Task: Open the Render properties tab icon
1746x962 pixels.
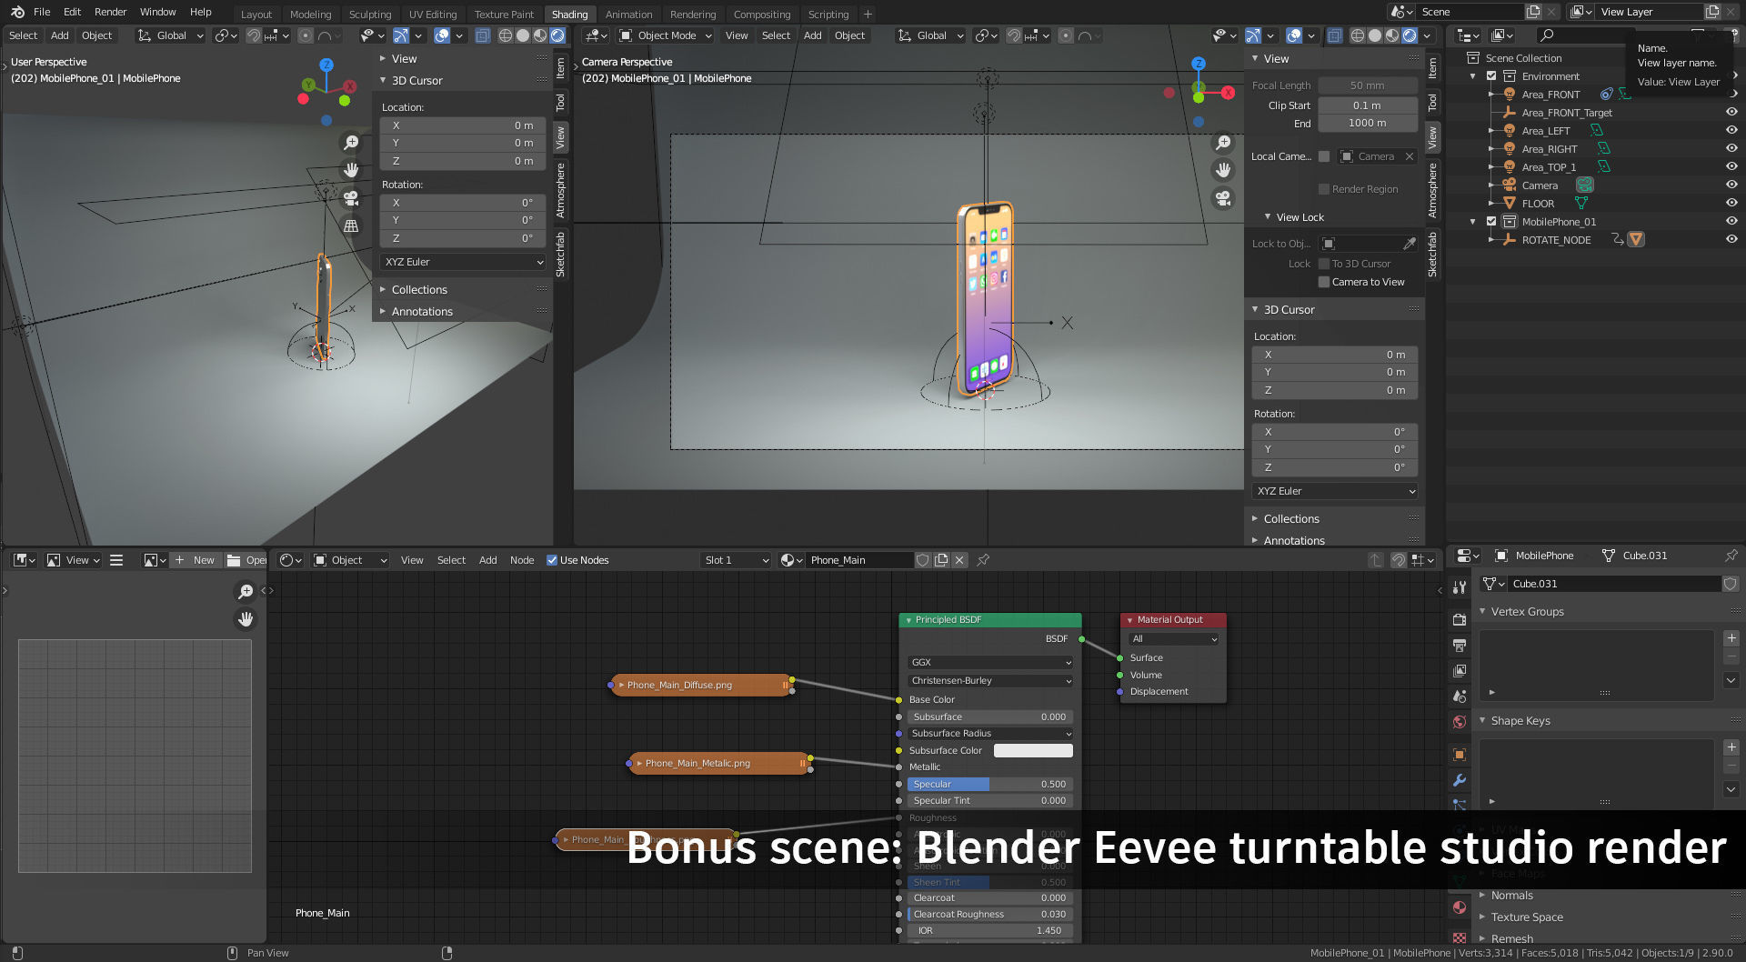Action: click(x=1460, y=619)
